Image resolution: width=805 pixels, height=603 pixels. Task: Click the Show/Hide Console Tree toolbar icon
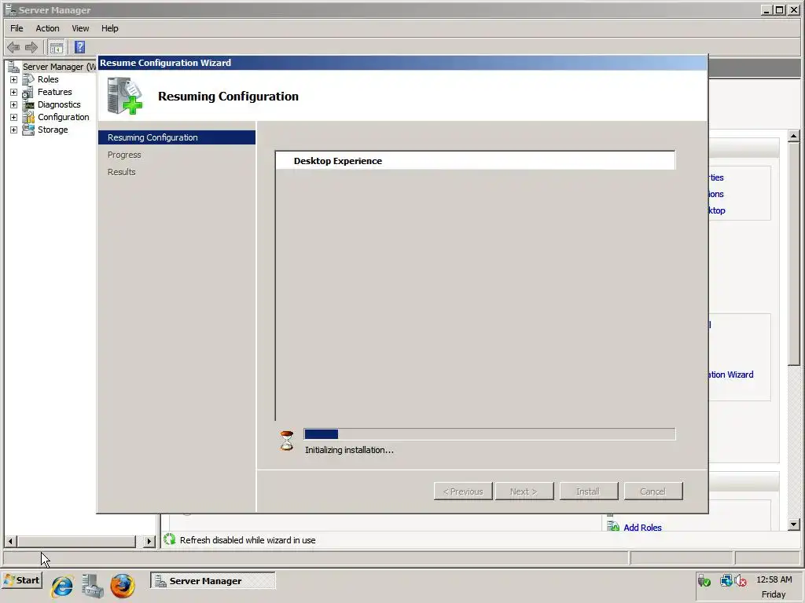tap(57, 48)
